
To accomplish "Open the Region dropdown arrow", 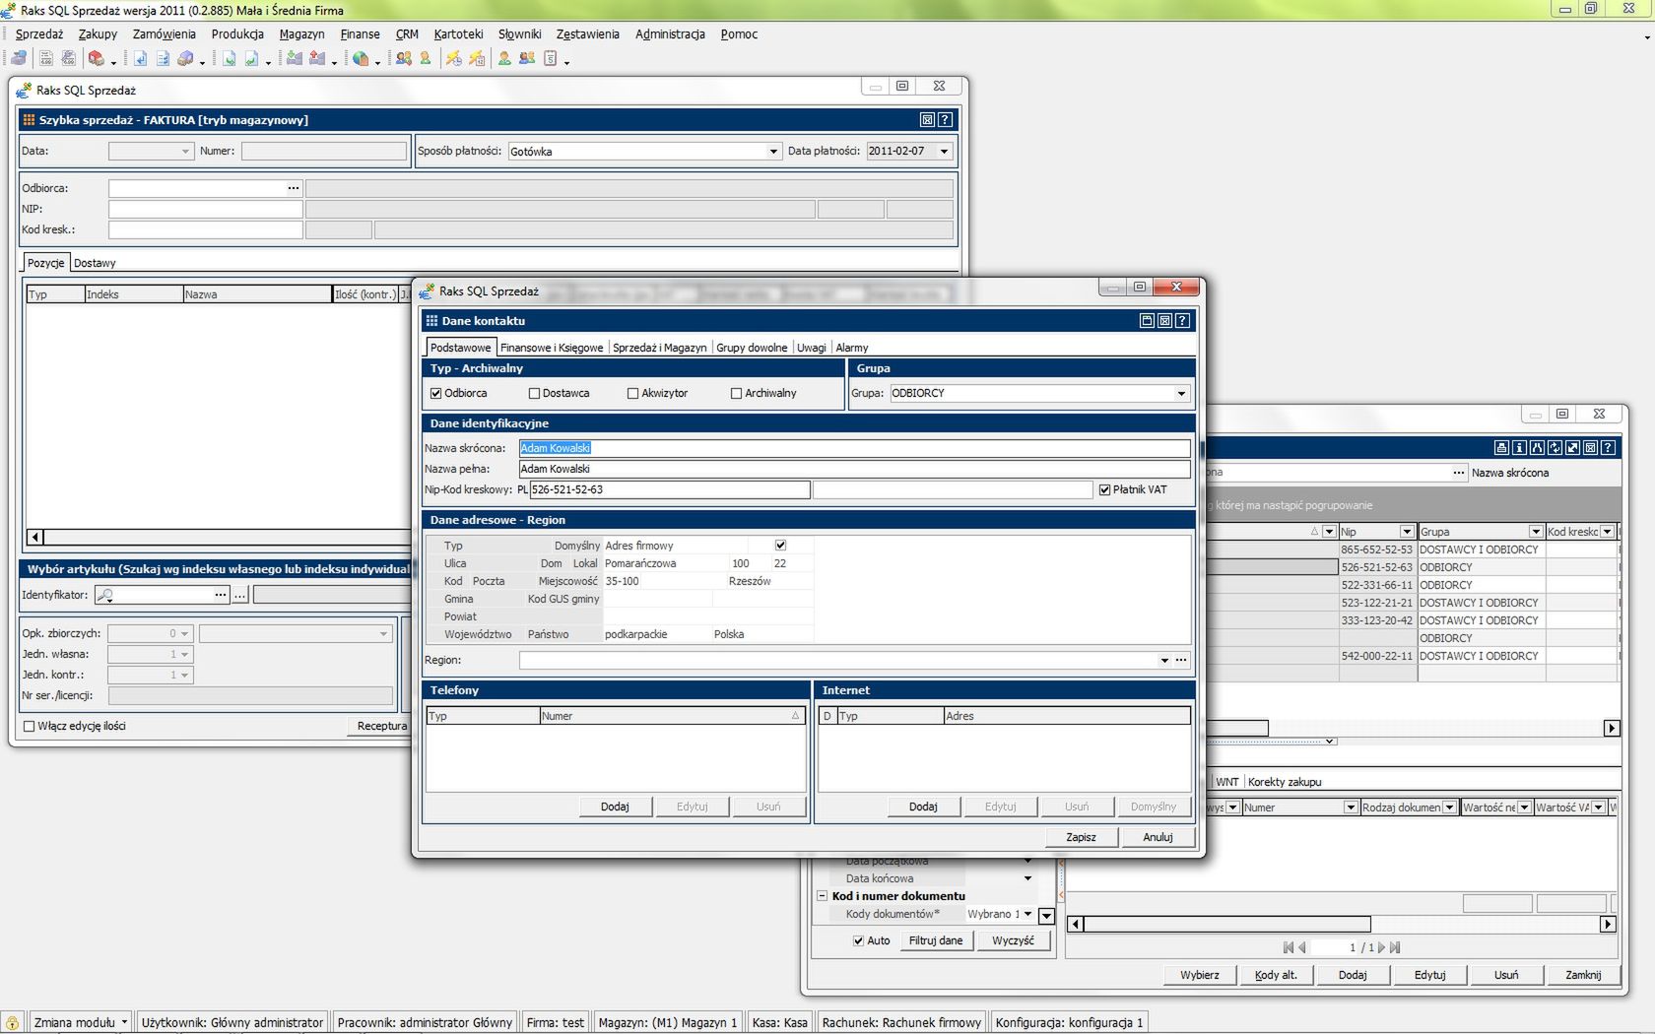I will [1163, 660].
